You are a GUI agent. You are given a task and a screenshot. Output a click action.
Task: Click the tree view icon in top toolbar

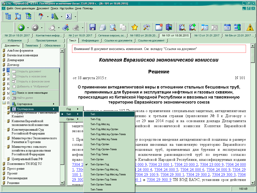coord(8,16)
